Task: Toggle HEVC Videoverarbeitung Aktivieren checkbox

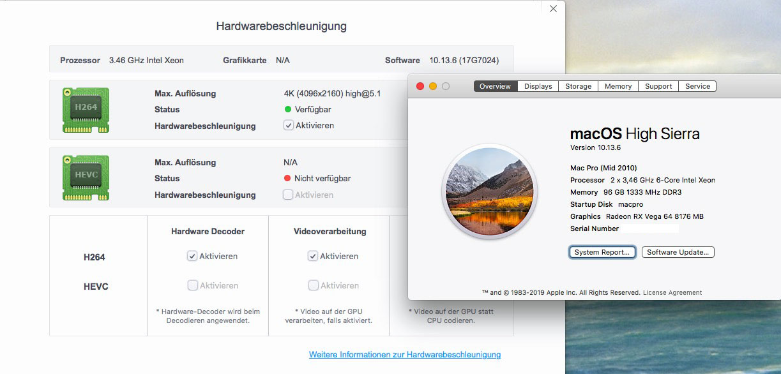Action: point(313,285)
